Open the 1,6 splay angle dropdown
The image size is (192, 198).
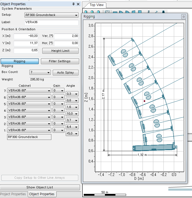point(72,107)
